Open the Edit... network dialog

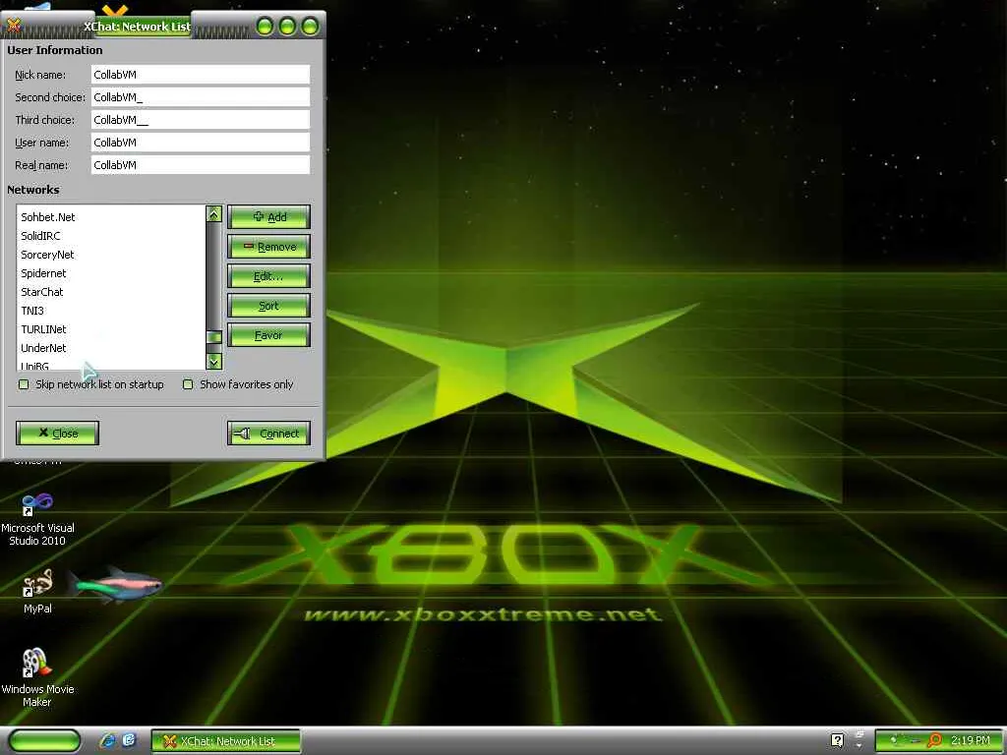point(268,276)
